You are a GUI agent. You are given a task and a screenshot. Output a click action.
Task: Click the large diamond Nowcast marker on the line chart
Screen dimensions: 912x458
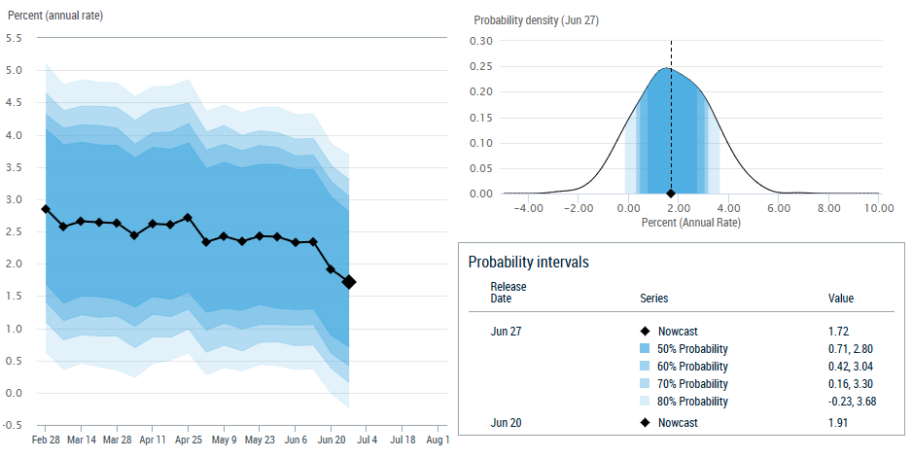pyautogui.click(x=349, y=282)
